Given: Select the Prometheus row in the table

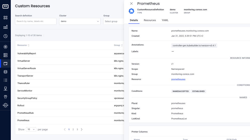Looking at the screenshot, I should pos(70,120).
